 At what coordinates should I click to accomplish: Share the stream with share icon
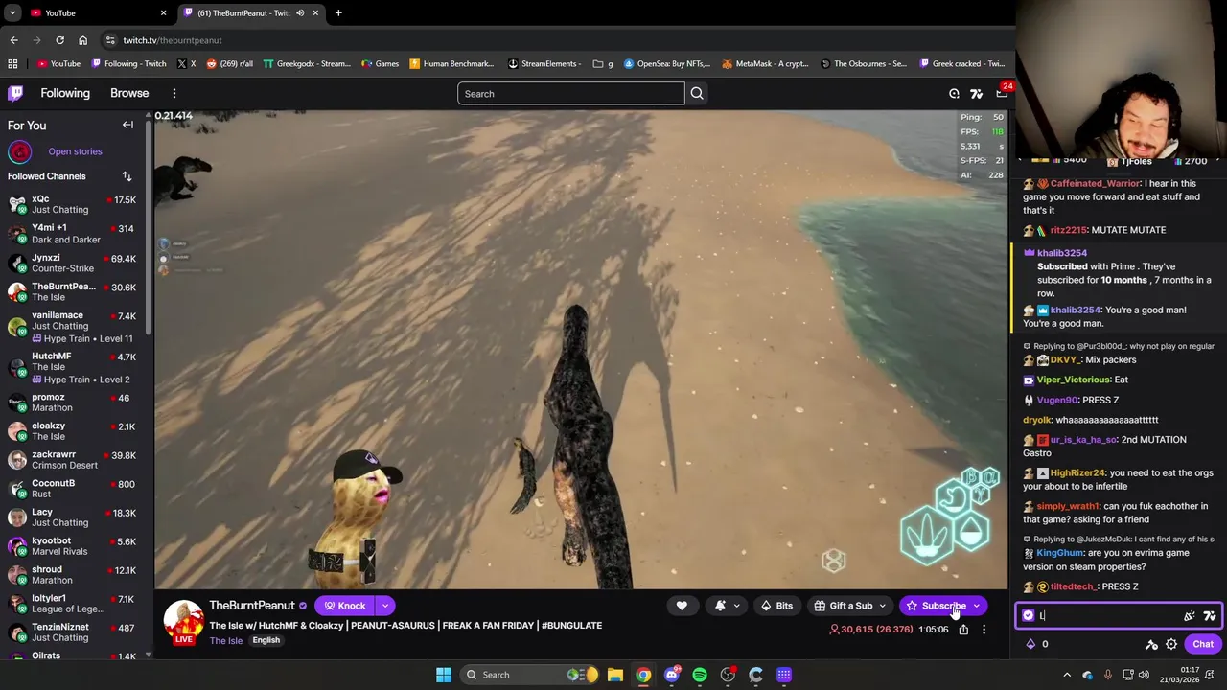click(x=963, y=630)
